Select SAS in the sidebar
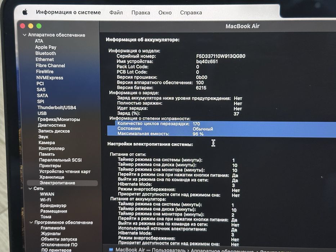Image resolution: width=336 pixels, height=252 pixels. pyautogui.click(x=41, y=90)
